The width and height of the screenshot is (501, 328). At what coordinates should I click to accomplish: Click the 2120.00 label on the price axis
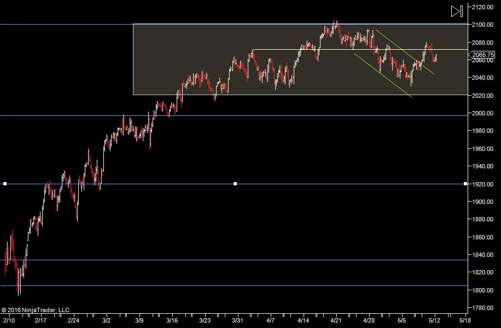click(x=483, y=7)
